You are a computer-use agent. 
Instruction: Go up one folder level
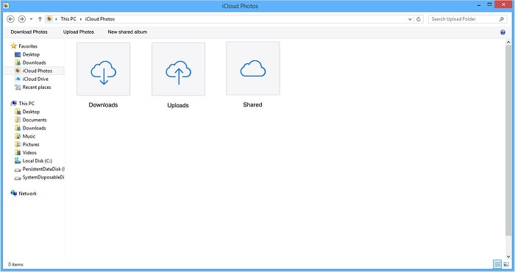tap(40, 19)
